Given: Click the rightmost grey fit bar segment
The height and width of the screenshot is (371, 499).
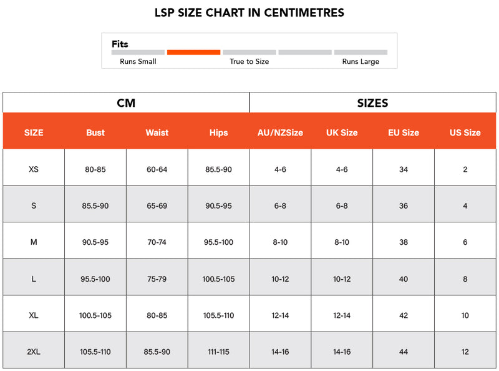Looking at the screenshot, I should 361,52.
